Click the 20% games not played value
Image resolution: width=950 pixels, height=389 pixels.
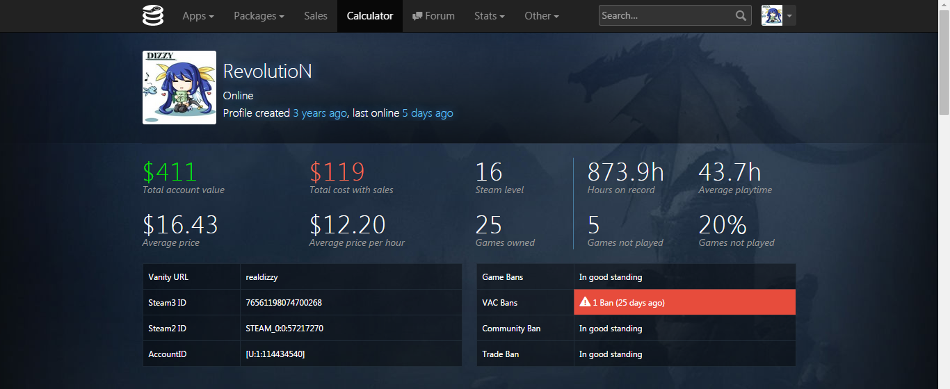[723, 224]
